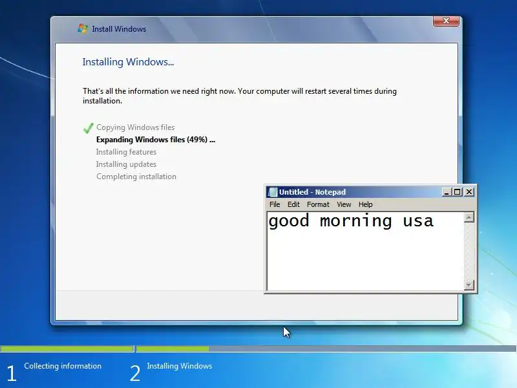The width and height of the screenshot is (517, 388).
Task: Open the View menu in Notepad
Action: tap(344, 204)
